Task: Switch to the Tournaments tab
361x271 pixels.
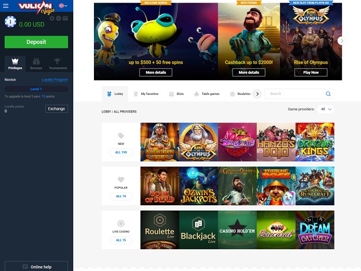Action: click(x=57, y=64)
